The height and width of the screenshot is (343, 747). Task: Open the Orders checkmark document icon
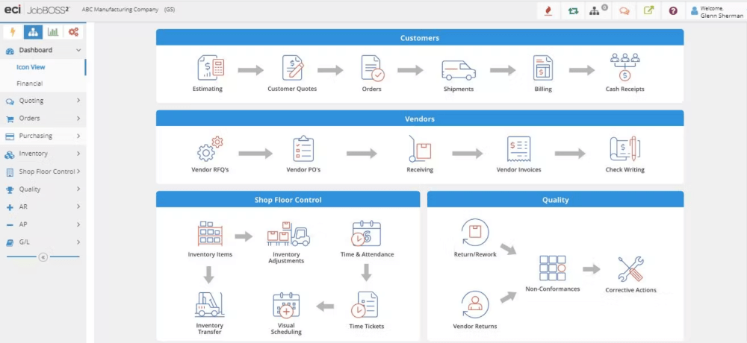tap(372, 68)
